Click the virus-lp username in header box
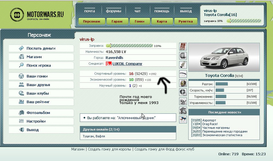This screenshot has height=161, width=273. coord(210,11)
